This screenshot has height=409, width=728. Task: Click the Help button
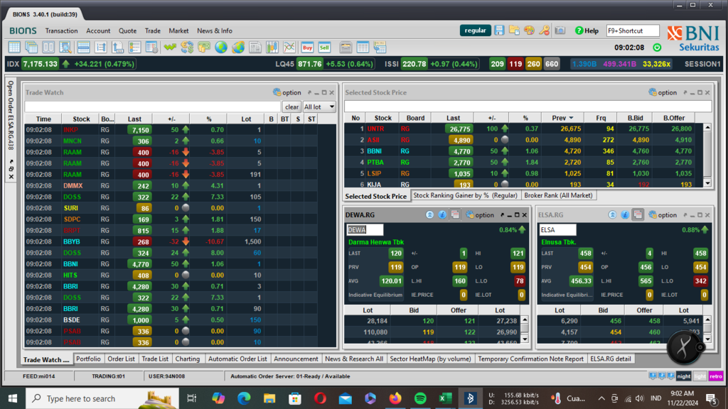[587, 31]
